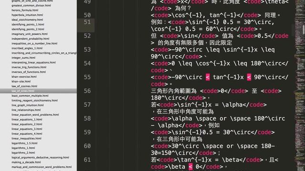Open least_common_multiple.html
This screenshot has width=305, height=171.
click(30, 95)
